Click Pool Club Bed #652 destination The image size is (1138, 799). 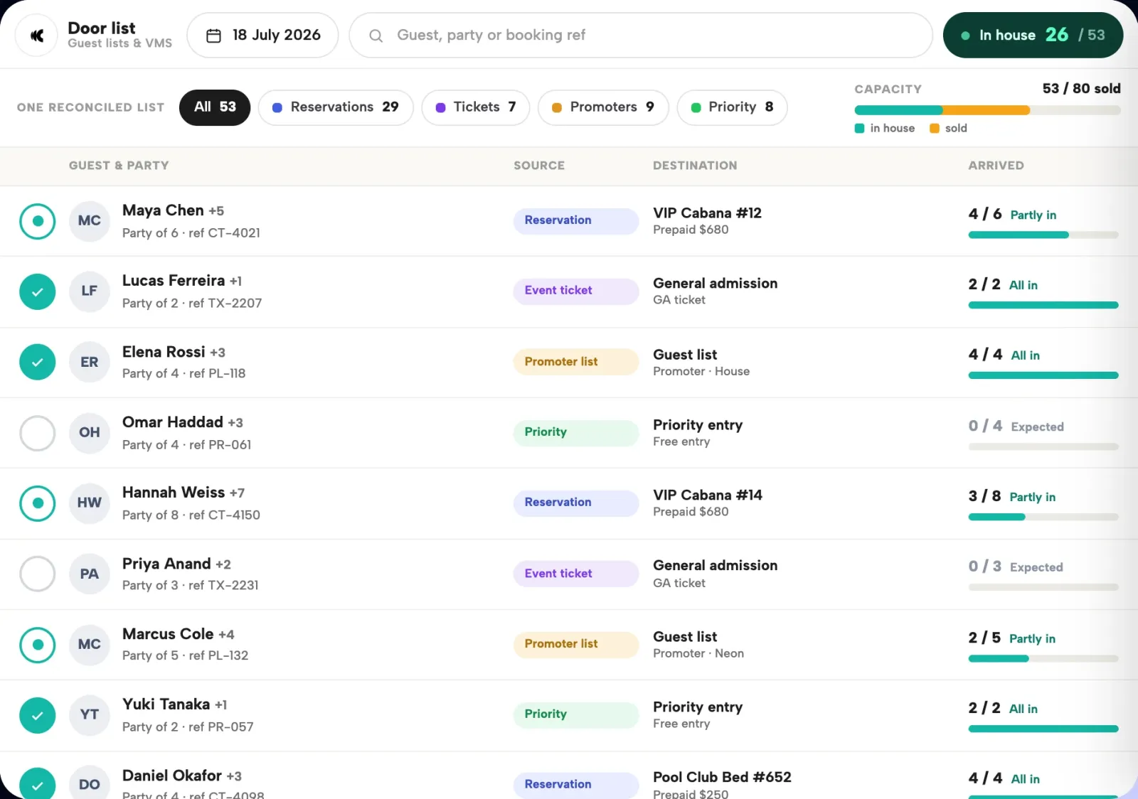pos(722,778)
